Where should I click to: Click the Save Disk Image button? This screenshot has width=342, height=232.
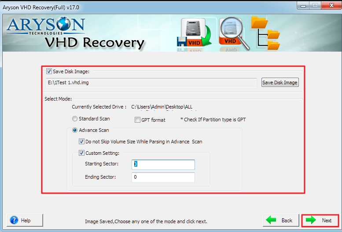point(280,82)
